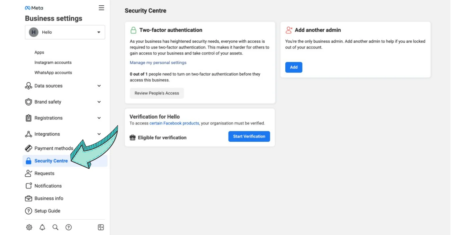Screen dimensions: 471x235
Task: Select Business info in sidebar
Action: pos(49,198)
